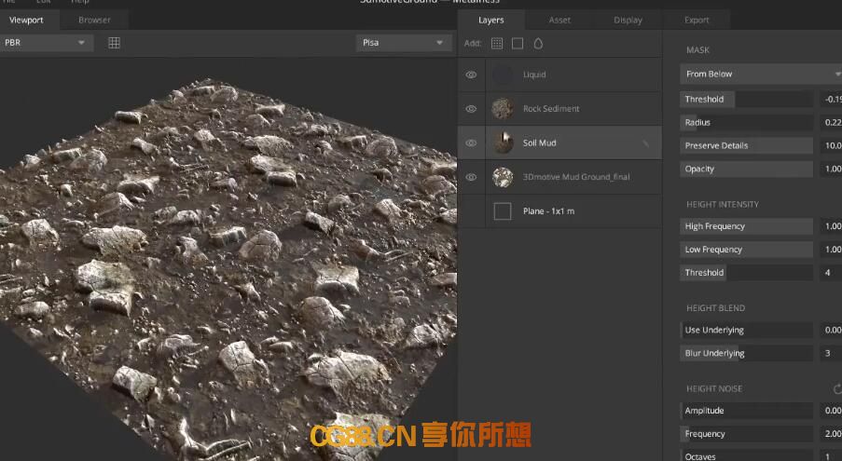Screen dimensions: 842x461
Task: Open the PBR render mode dropdown
Action: tap(47, 42)
